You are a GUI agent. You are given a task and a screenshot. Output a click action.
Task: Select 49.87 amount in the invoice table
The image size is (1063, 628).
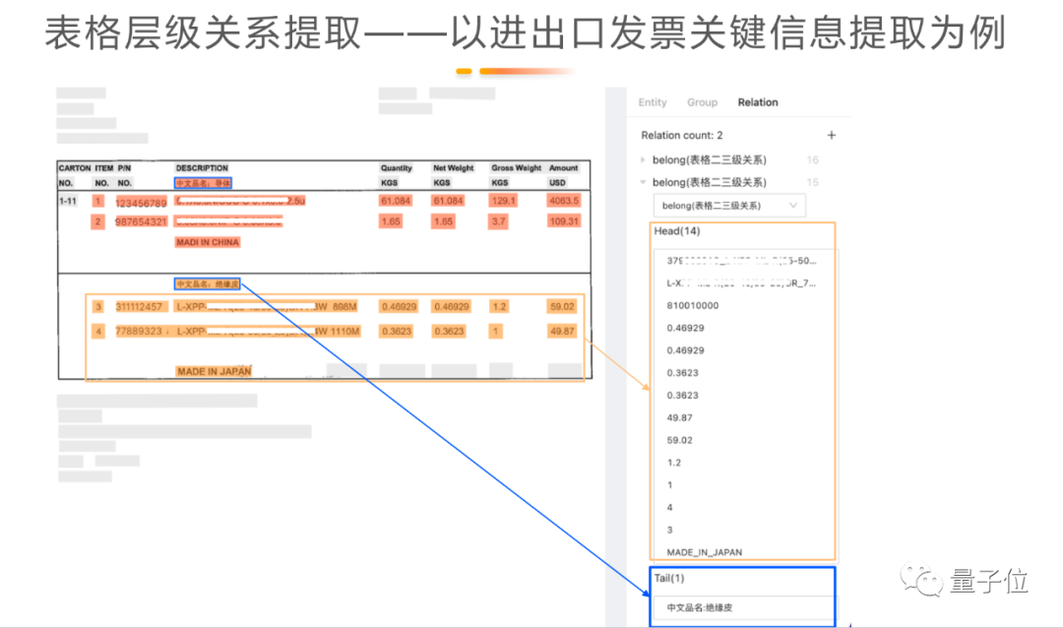coord(562,331)
